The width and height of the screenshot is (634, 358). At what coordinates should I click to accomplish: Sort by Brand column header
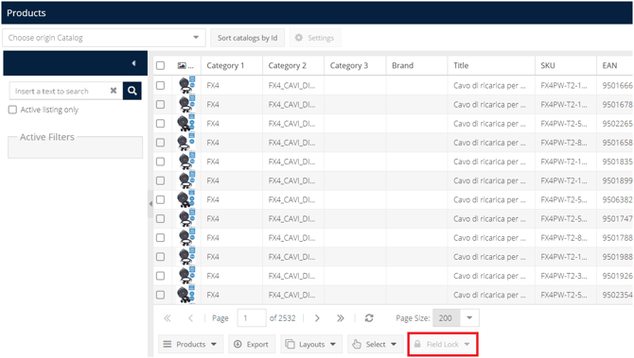pos(416,65)
